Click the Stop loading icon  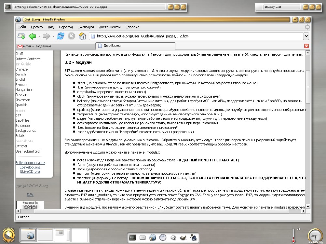click(71, 36)
